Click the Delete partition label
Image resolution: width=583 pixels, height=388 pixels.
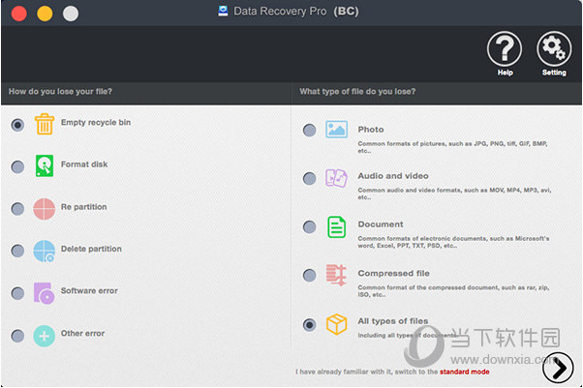click(91, 249)
